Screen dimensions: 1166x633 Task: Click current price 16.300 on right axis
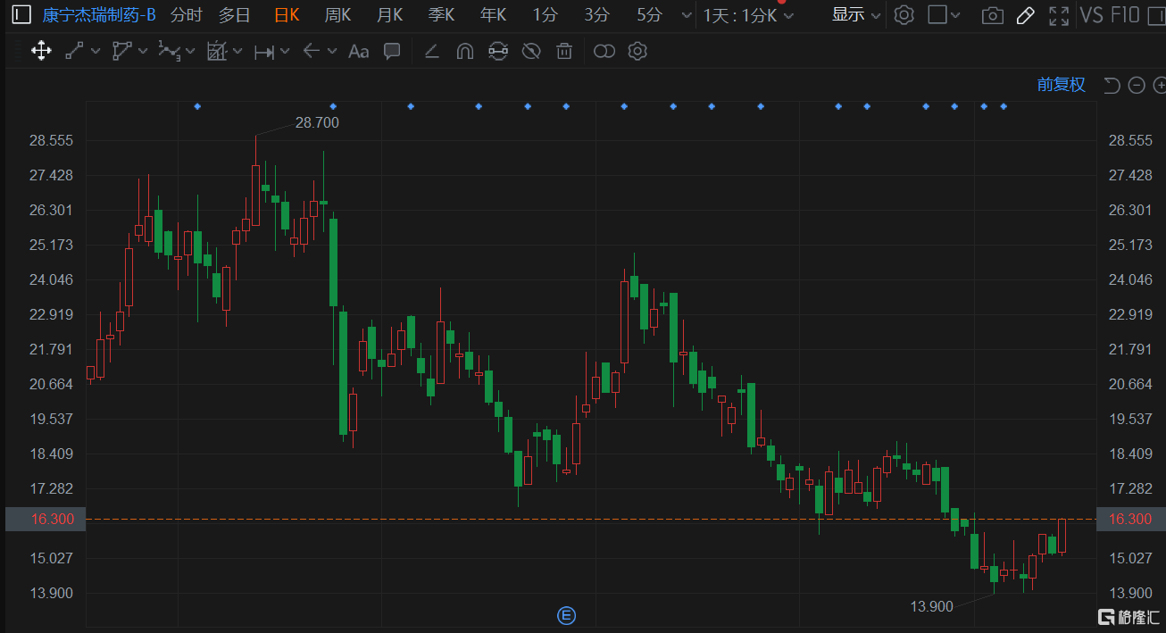point(1129,519)
